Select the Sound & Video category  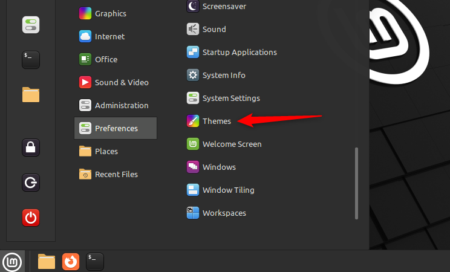(121, 82)
